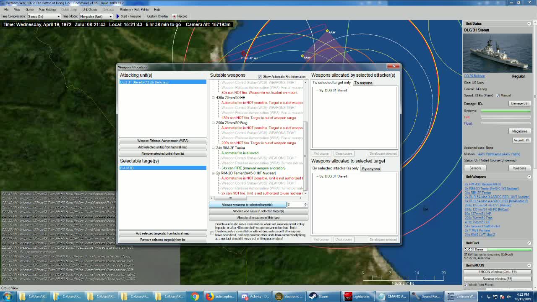Open the Map Settings menu
The width and height of the screenshot is (537, 302).
click(47, 9)
